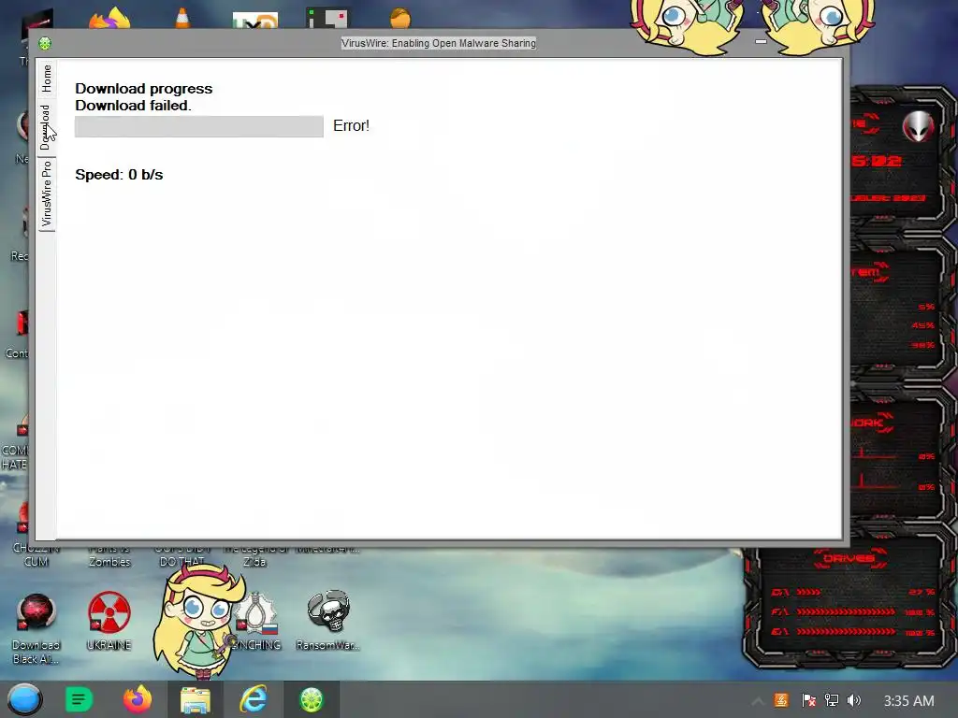958x718 pixels.
Task: Click the 'Download failed.' status text
Action: (x=133, y=106)
